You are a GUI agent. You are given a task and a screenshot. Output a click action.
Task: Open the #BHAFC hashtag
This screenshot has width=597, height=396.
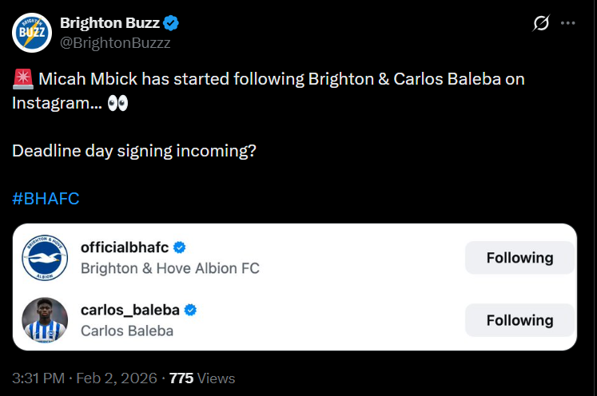point(46,198)
